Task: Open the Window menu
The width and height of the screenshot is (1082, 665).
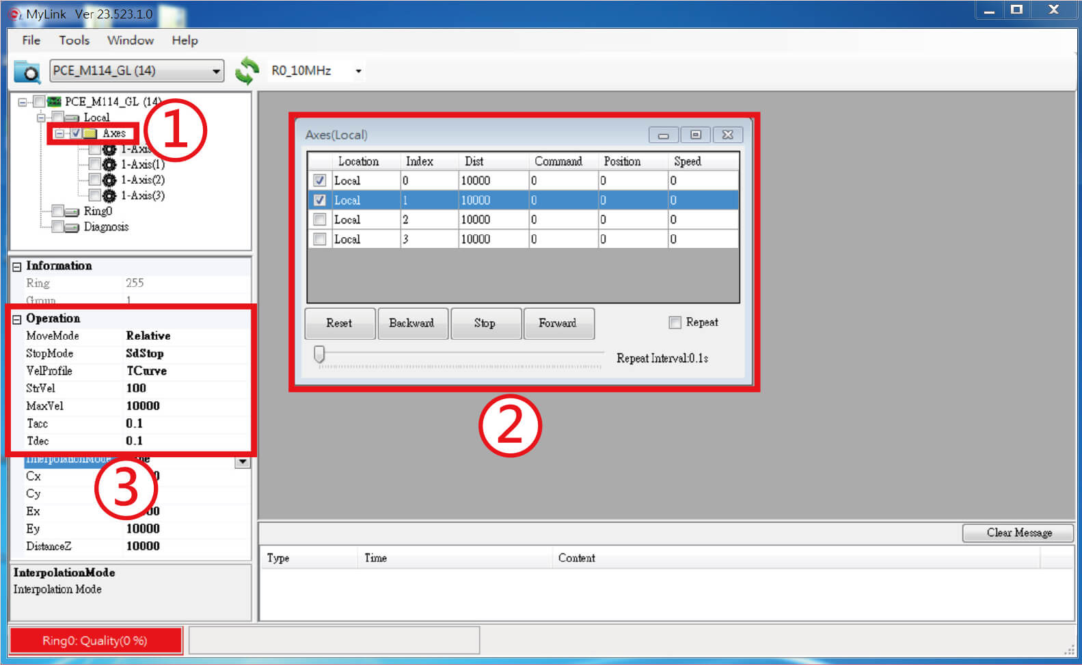Action: point(131,40)
